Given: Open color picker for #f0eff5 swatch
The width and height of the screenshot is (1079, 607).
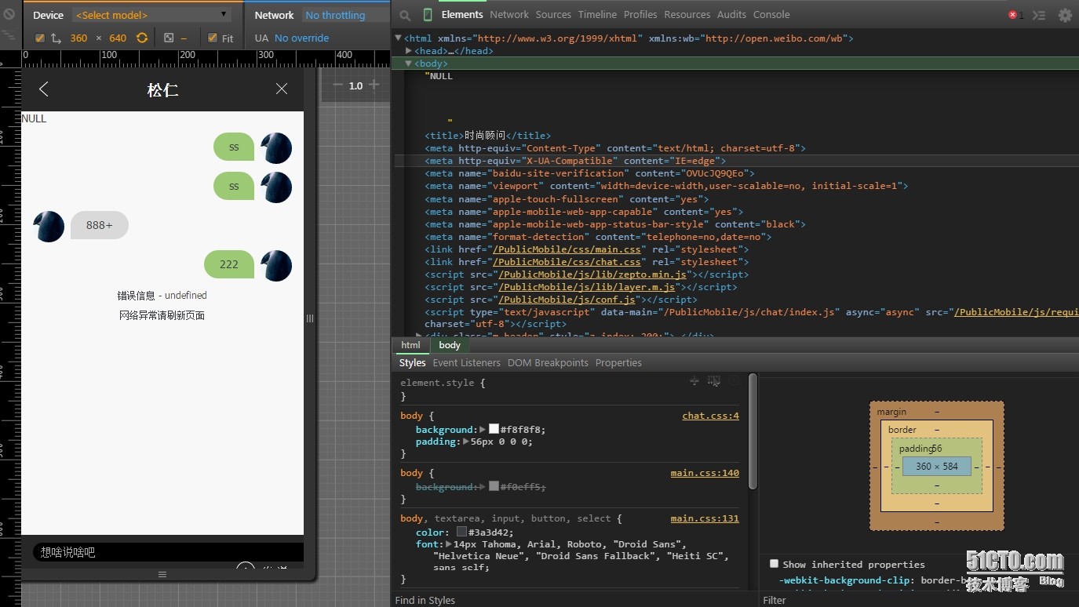Looking at the screenshot, I should pos(494,486).
